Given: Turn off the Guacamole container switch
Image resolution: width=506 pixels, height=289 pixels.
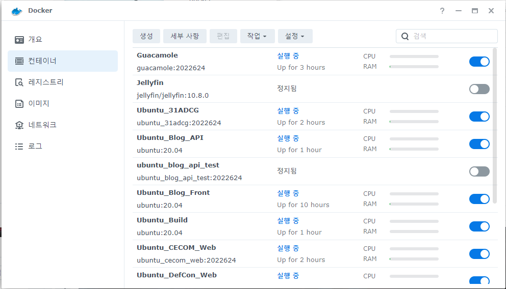Looking at the screenshot, I should [479, 62].
